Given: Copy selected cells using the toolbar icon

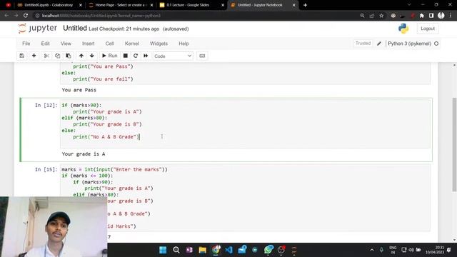Looking at the screenshot, I should tap(57, 56).
